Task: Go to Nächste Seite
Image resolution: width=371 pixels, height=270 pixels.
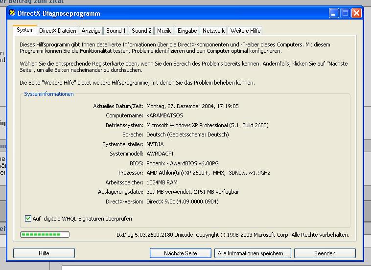Action: (x=181, y=253)
